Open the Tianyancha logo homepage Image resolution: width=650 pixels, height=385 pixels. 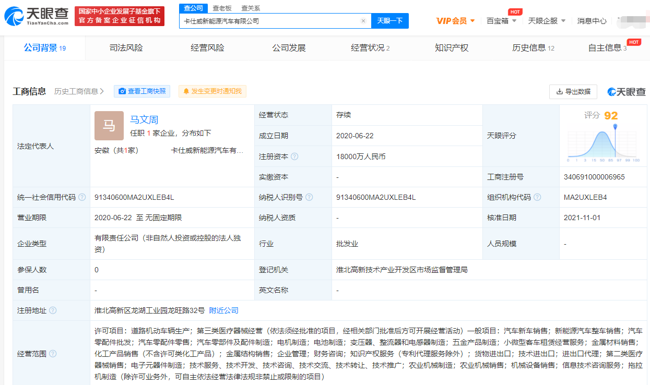[x=36, y=16]
